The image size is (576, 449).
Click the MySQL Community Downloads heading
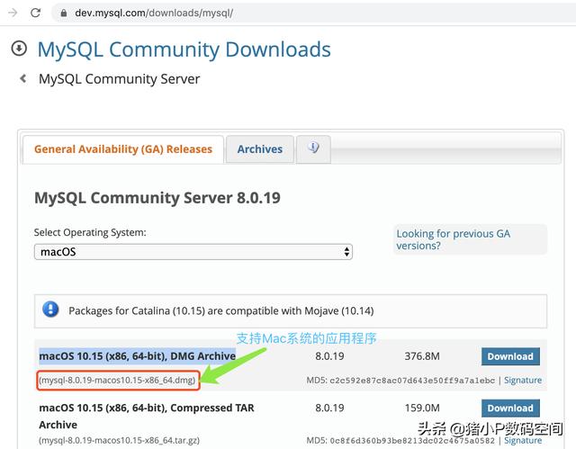coord(184,49)
